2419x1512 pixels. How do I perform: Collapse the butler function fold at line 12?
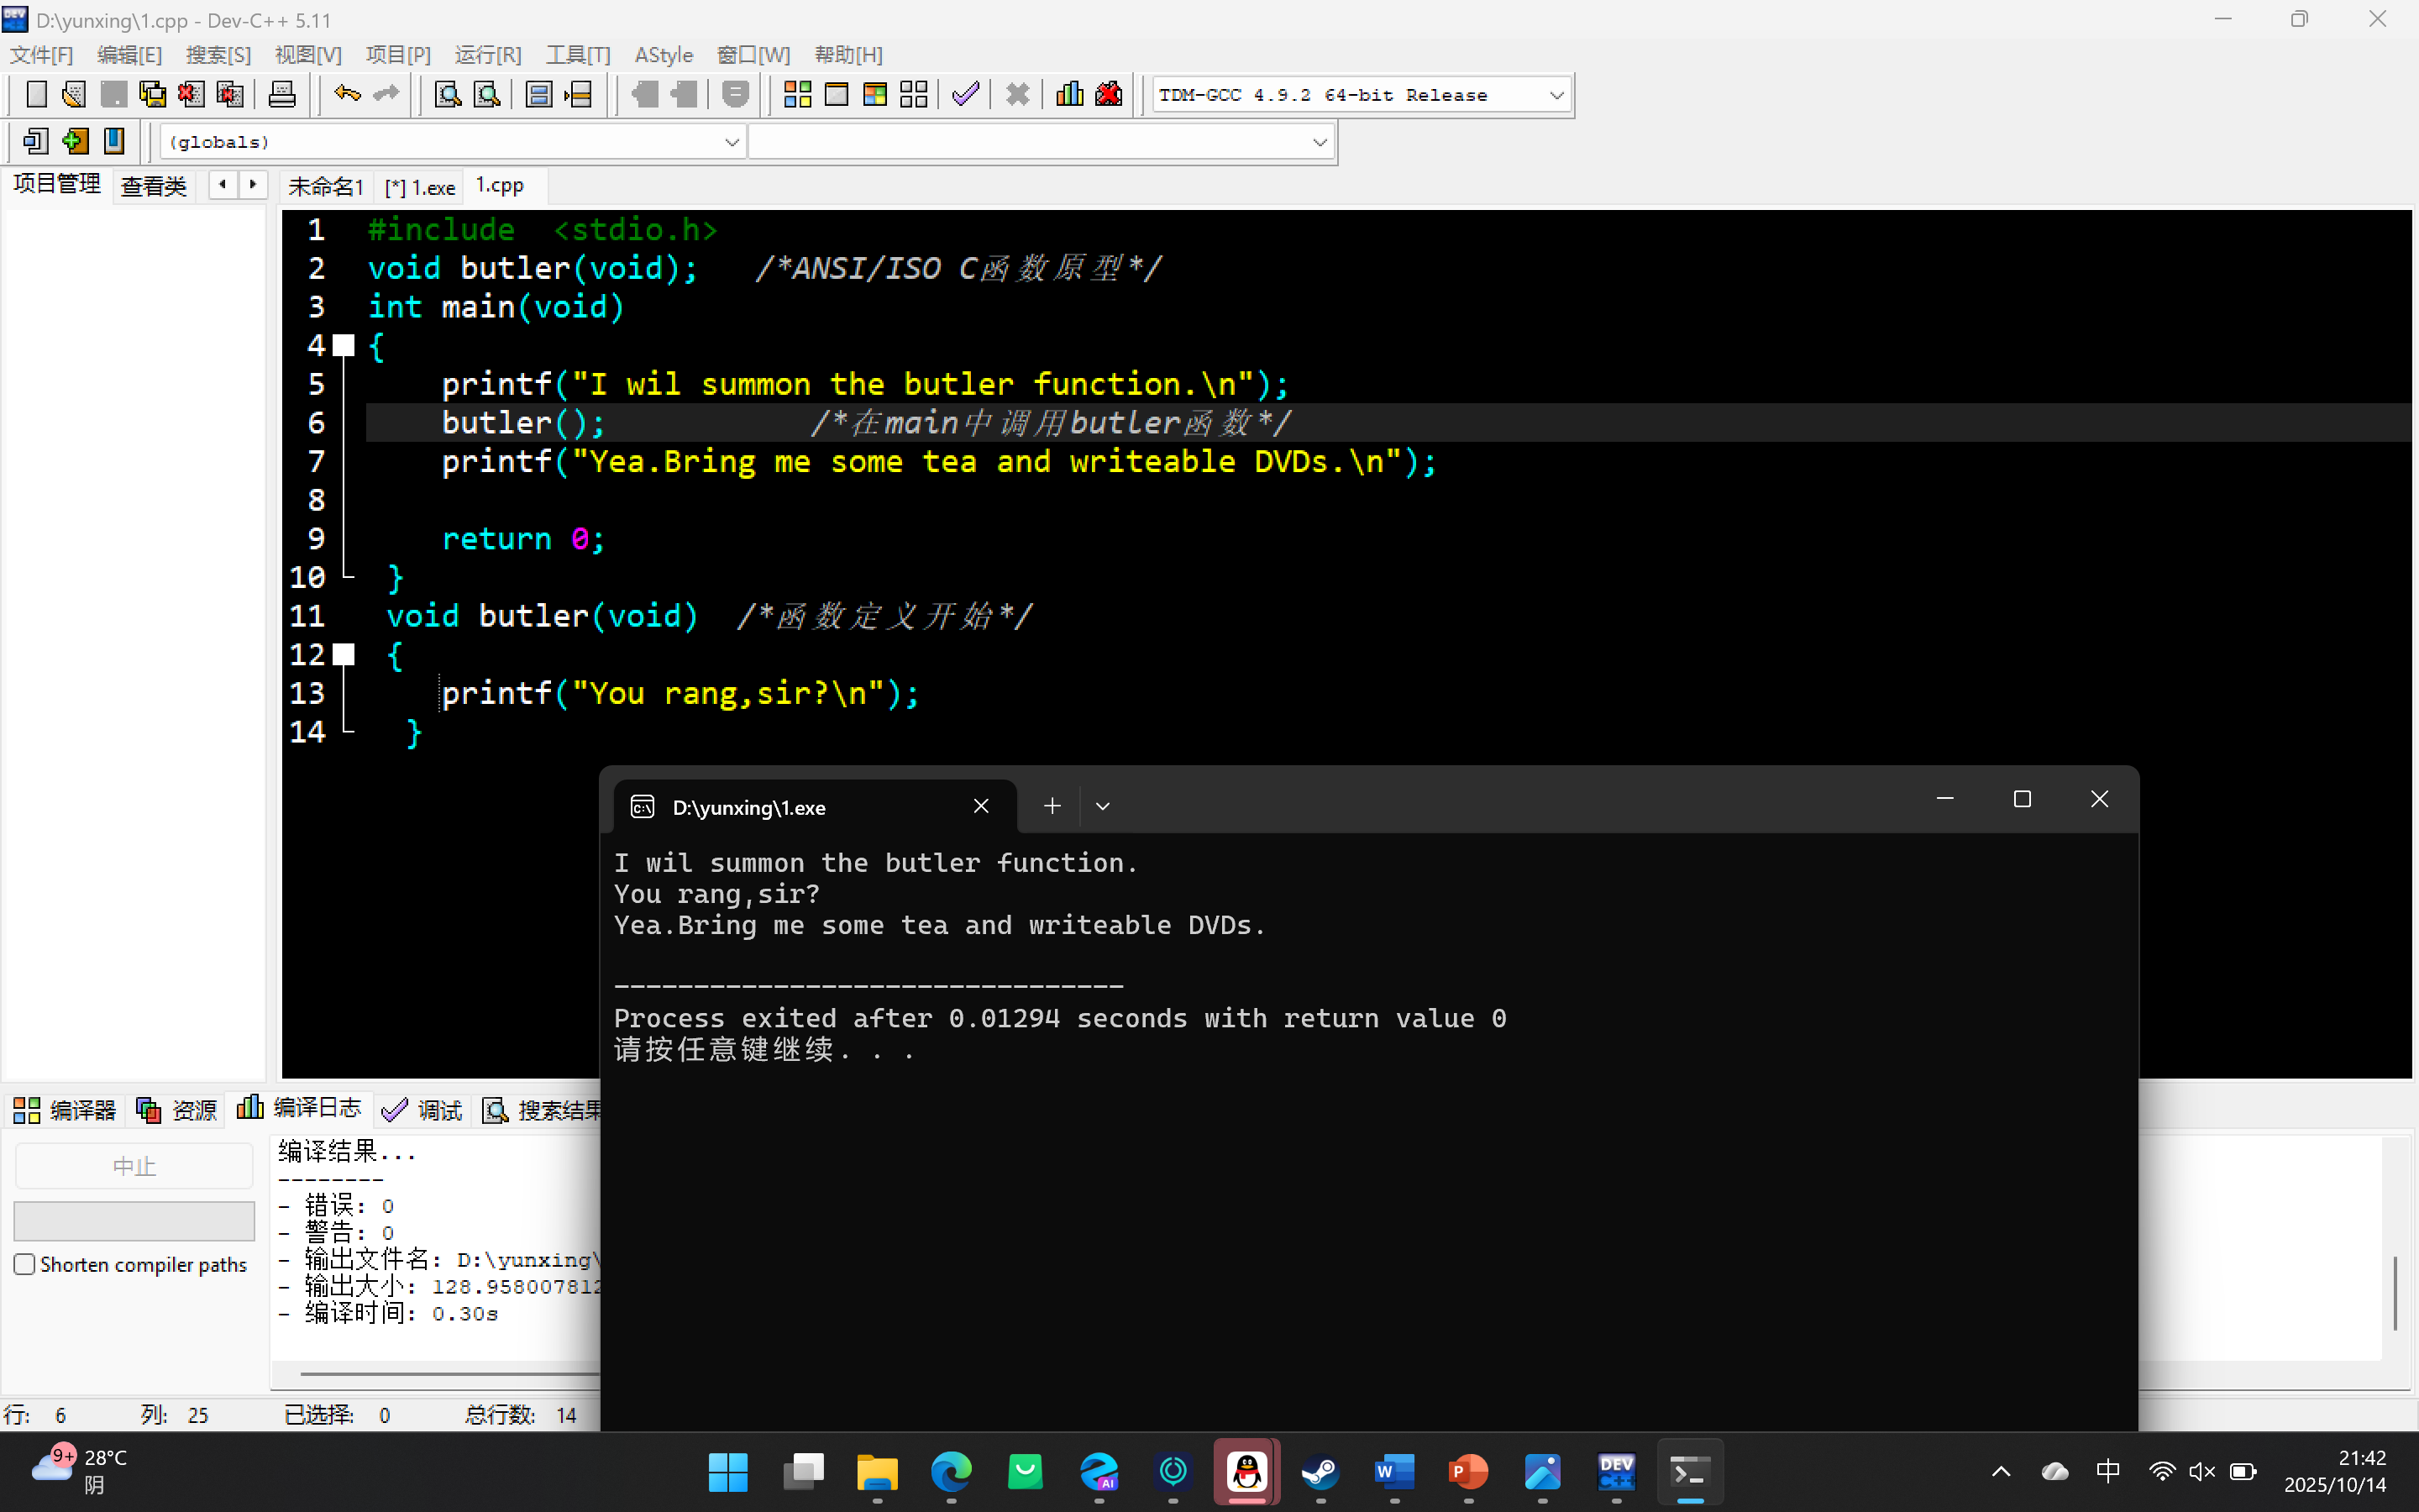tap(344, 655)
